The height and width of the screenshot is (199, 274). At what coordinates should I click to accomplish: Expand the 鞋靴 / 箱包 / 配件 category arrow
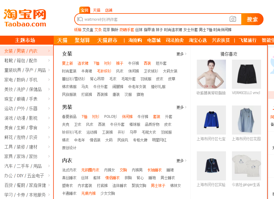click(49, 61)
